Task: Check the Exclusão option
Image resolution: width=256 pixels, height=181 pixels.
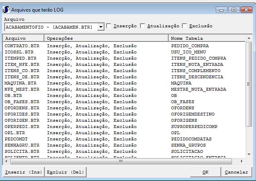Action: [x=185, y=26]
